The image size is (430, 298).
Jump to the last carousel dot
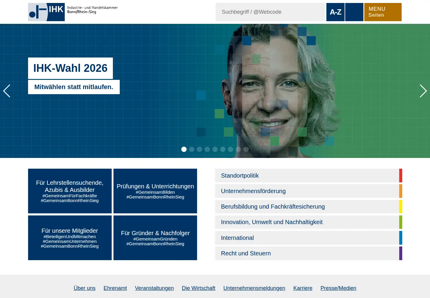click(246, 149)
